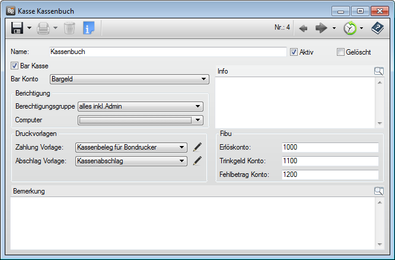Screen dimensions: 395x260
Task: Edit Abschlag Vorlage with pencil icon
Action: click(197, 160)
